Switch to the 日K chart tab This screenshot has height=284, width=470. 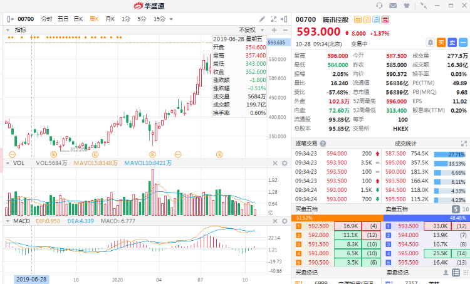coord(78,19)
